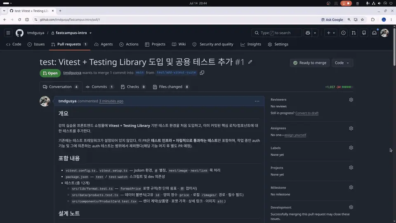Open browser extensions puzzle icon
The width and height of the screenshot is (396, 223).
pos(373,19)
